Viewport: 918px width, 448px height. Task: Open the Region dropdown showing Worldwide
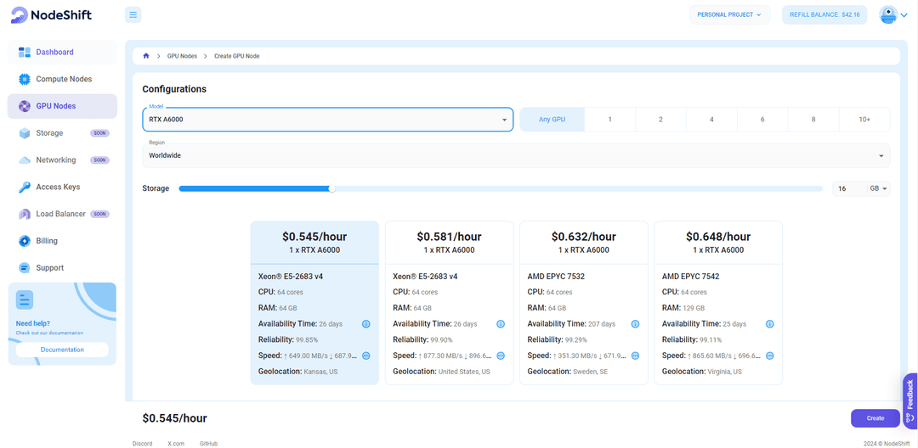coord(516,155)
